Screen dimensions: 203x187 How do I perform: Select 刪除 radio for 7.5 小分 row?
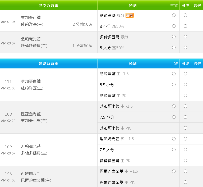tap(185, 117)
